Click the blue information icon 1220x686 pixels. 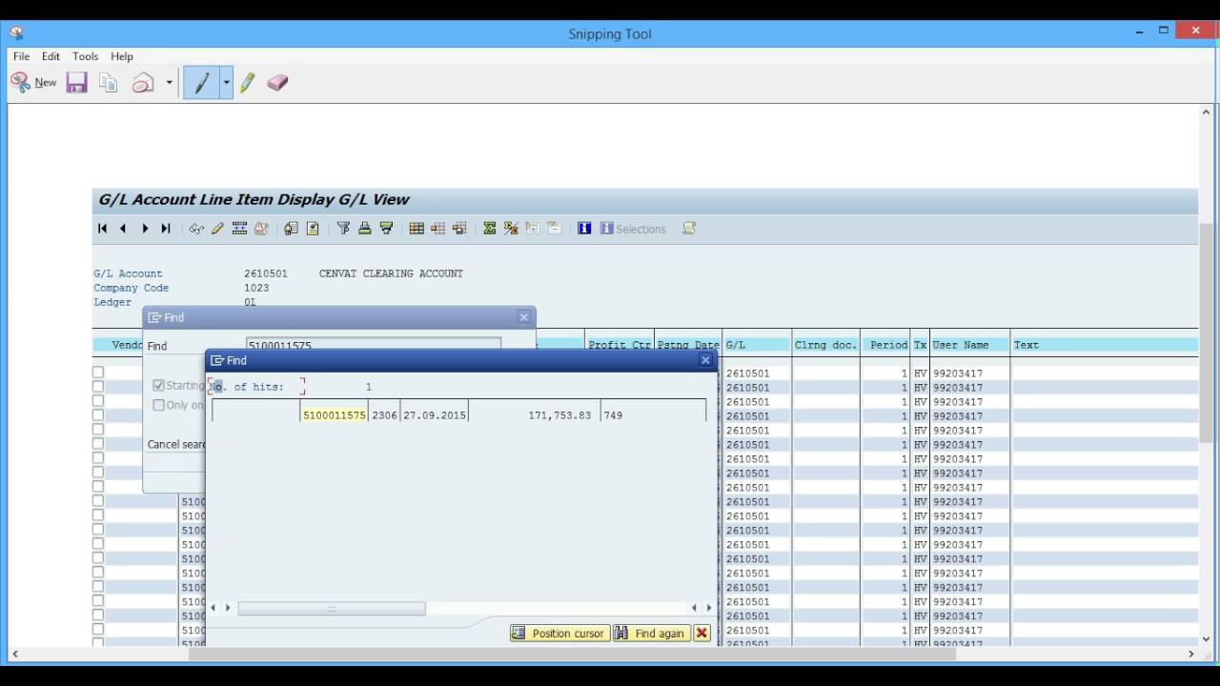coord(584,229)
